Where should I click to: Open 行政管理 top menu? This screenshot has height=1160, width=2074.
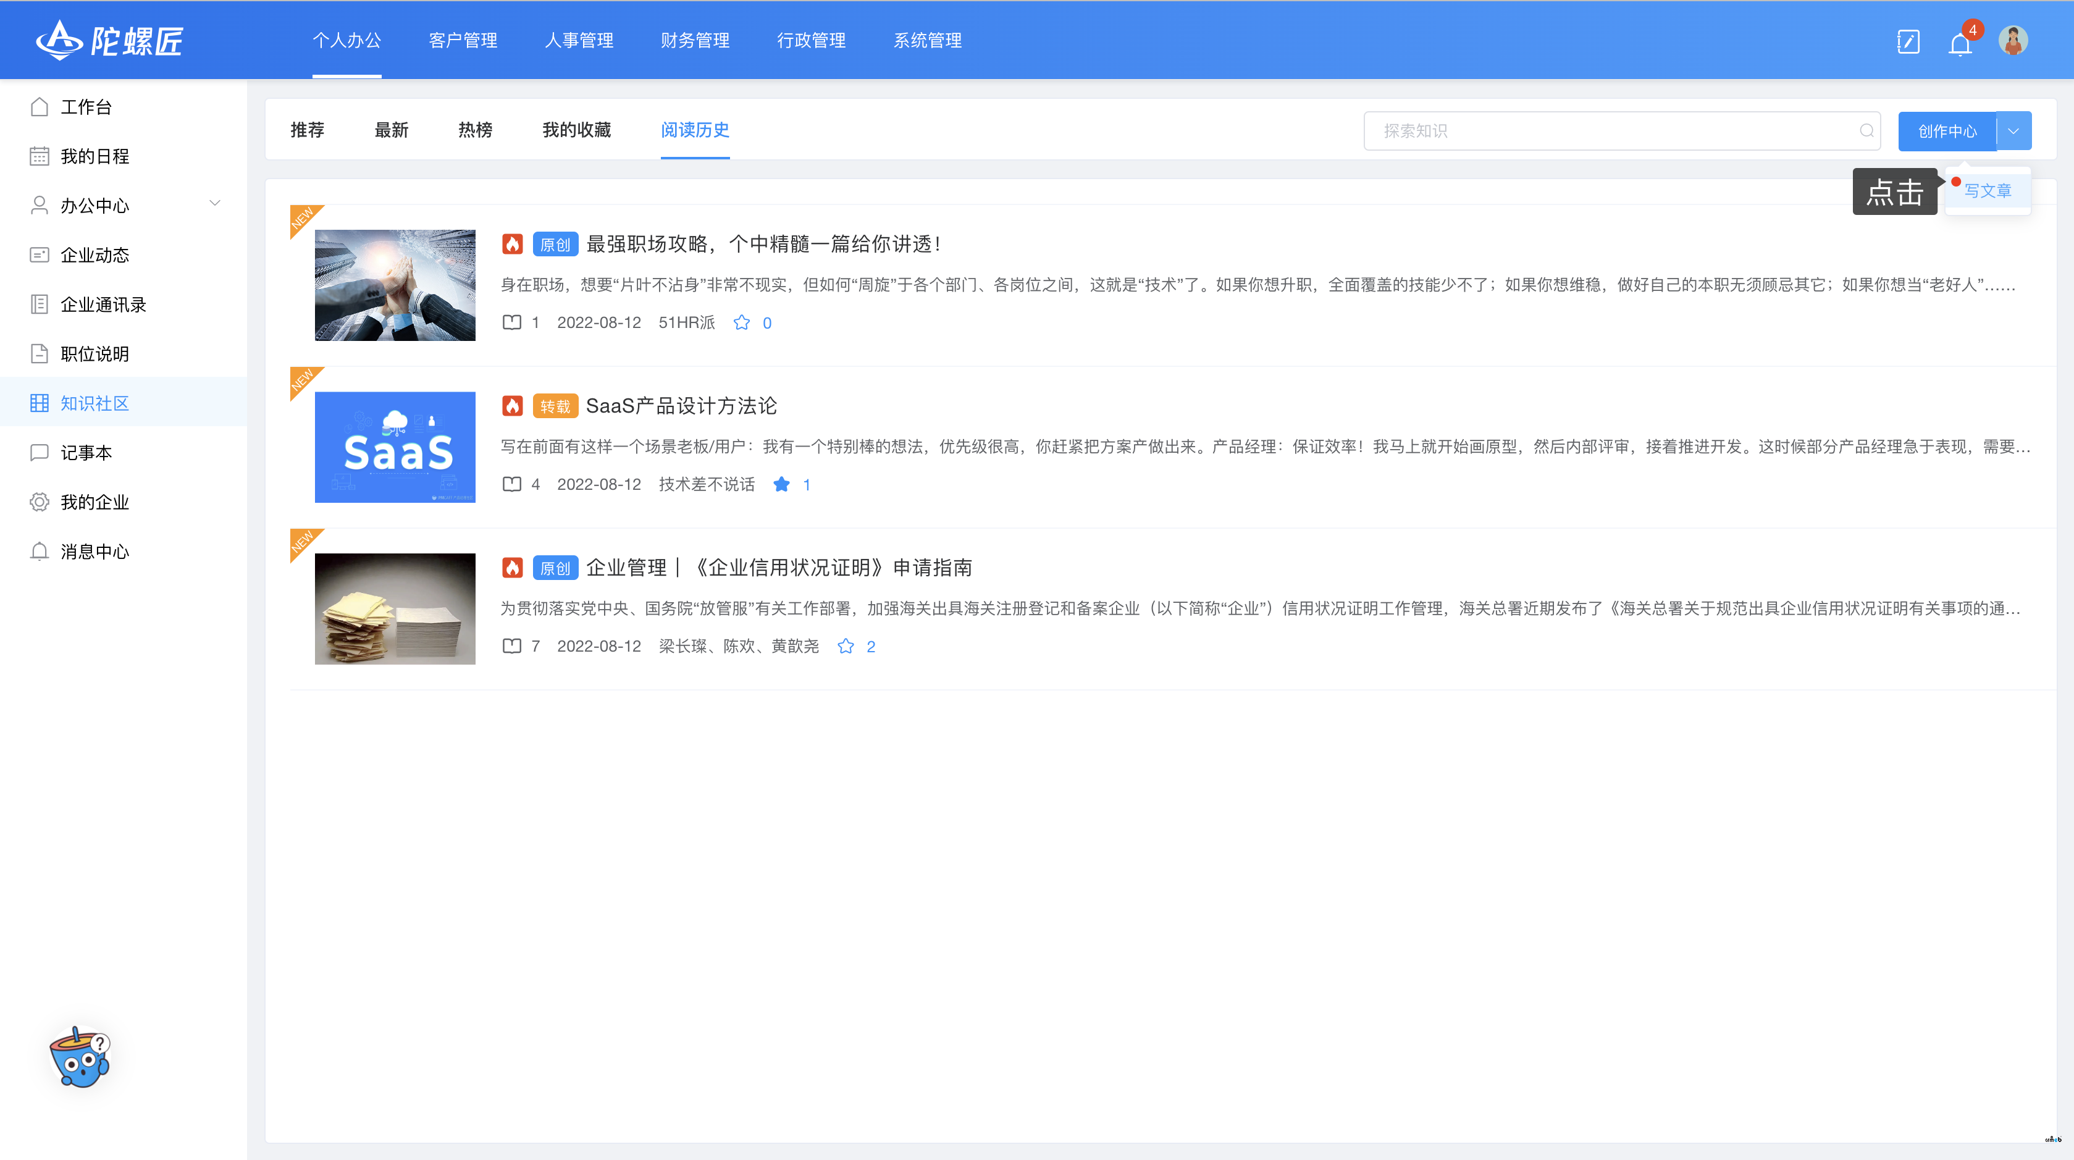pos(811,40)
